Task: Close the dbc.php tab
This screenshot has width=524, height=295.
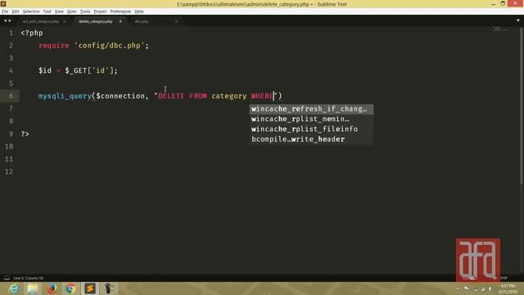Action: coord(176,21)
